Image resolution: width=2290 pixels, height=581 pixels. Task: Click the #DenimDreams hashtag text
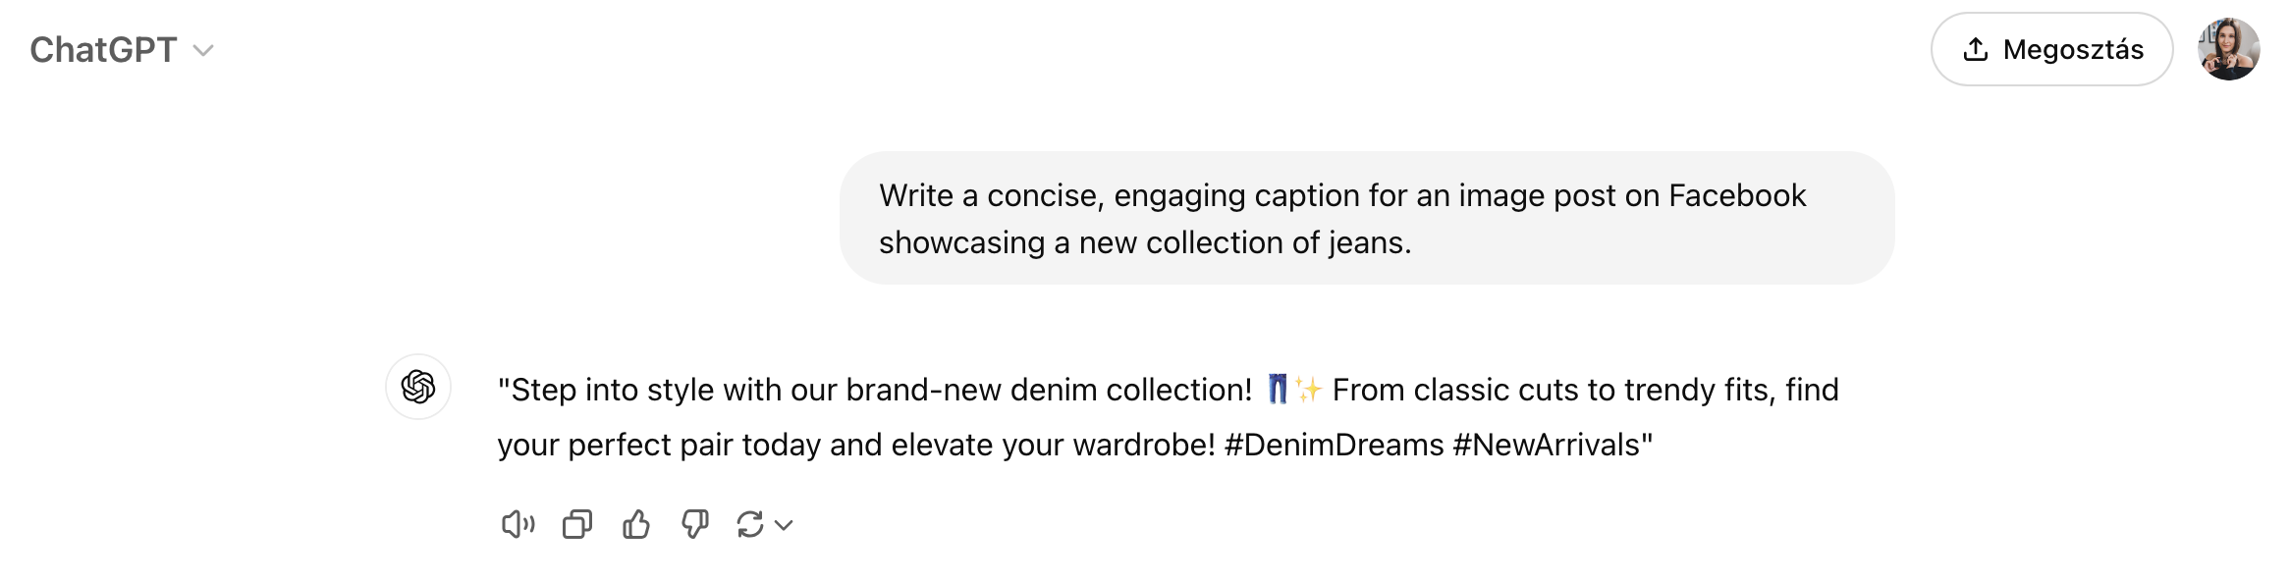tap(1334, 445)
